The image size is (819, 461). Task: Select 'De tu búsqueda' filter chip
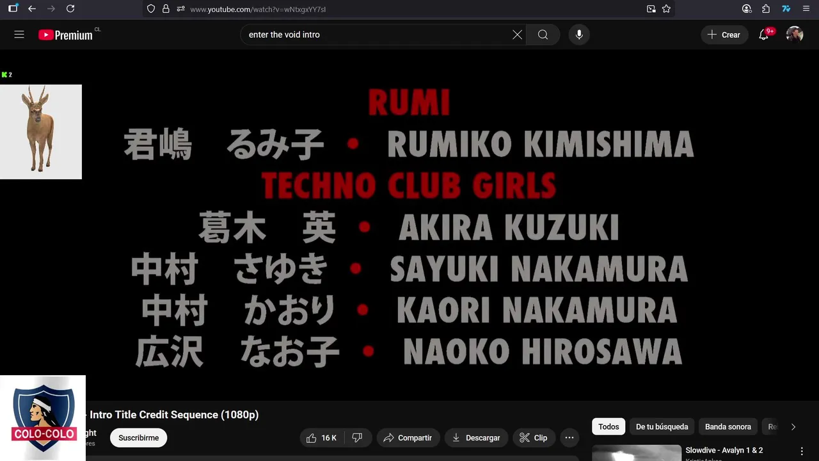pos(662,426)
